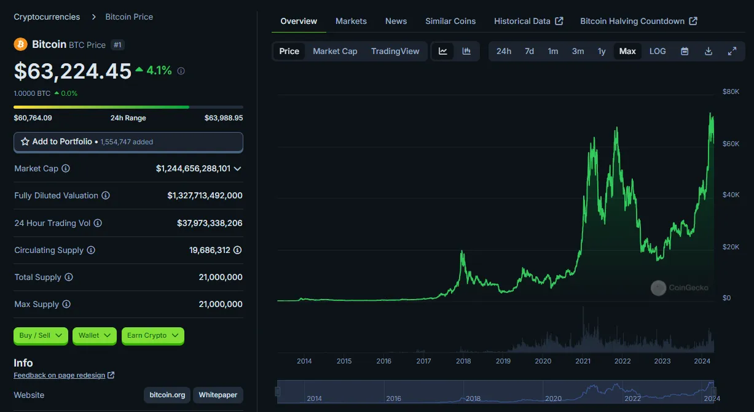Select the Max time range
Screen dimensions: 754x412
tap(627, 51)
